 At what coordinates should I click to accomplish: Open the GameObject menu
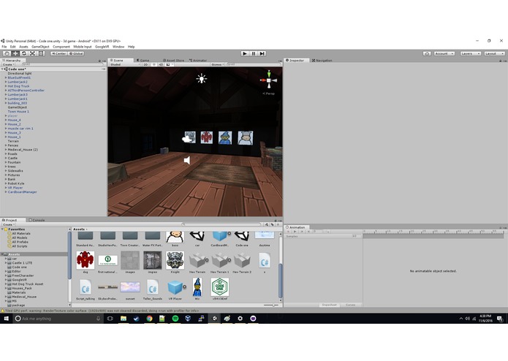[x=40, y=47]
